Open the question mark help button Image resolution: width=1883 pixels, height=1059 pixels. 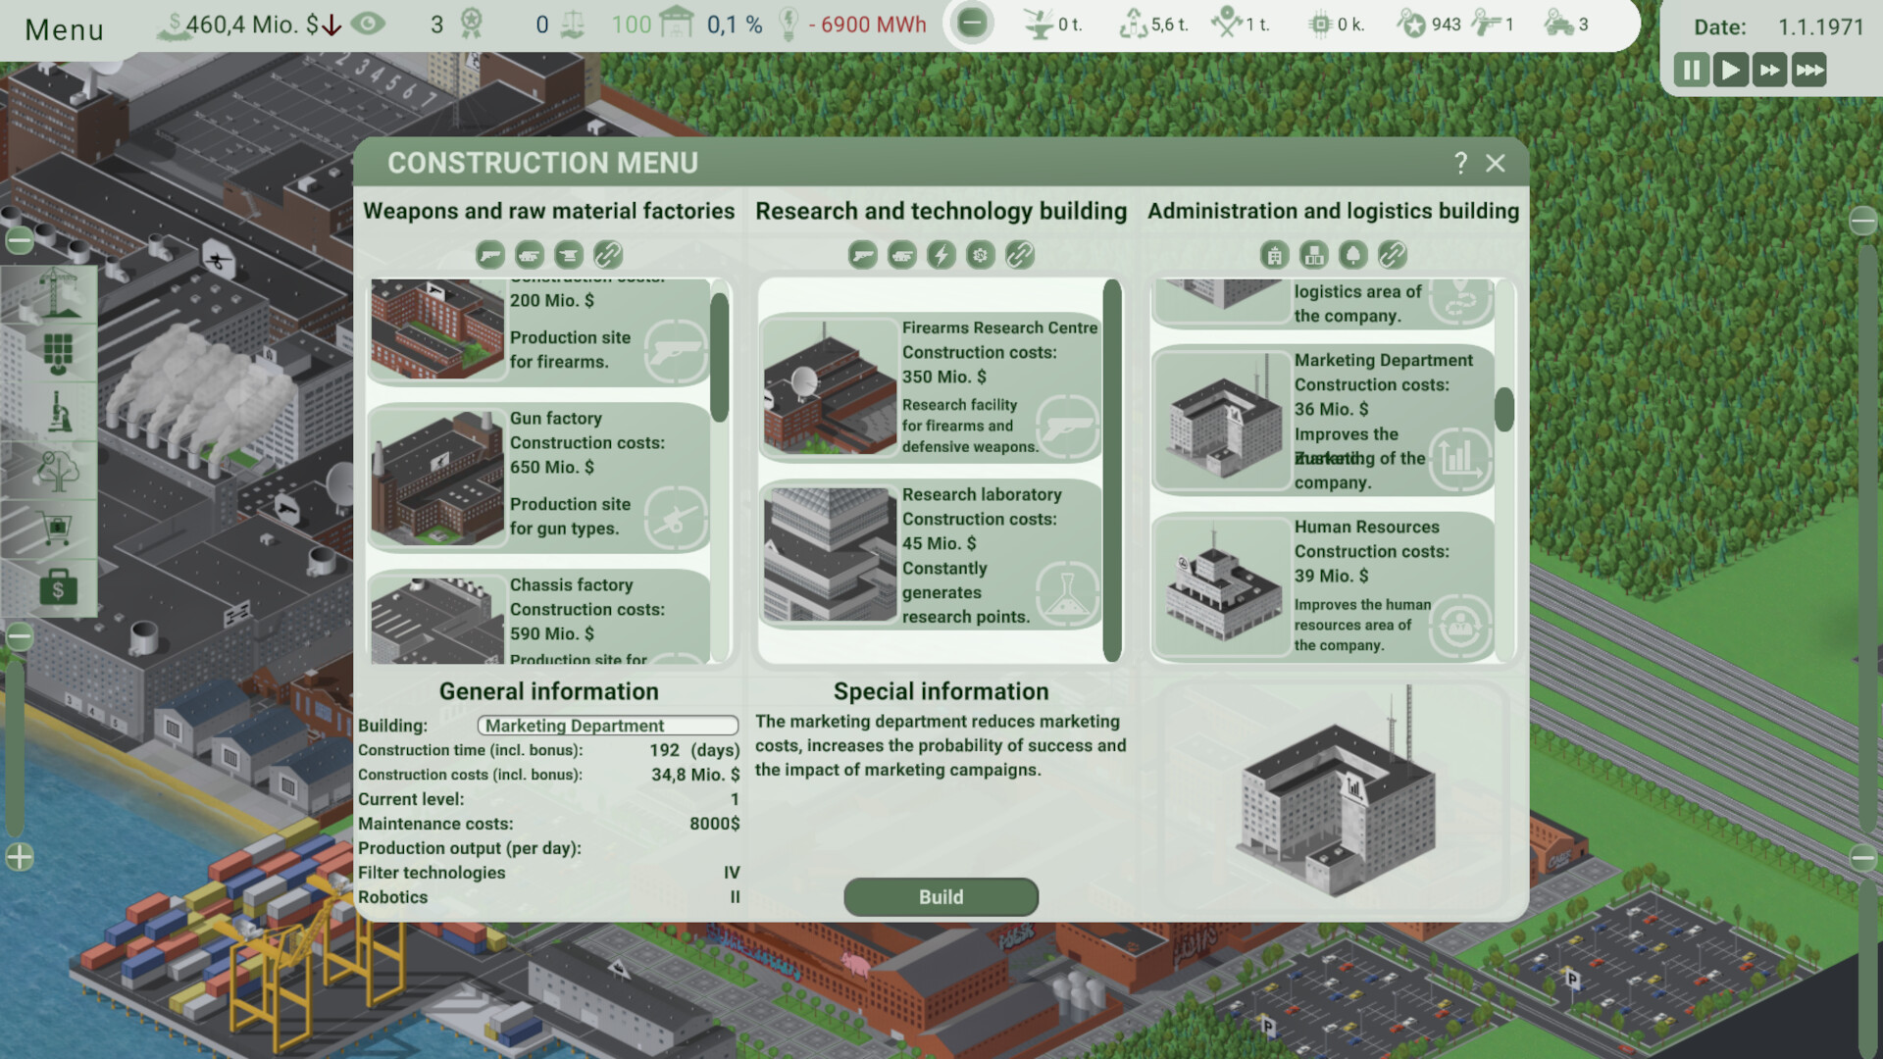tap(1460, 163)
